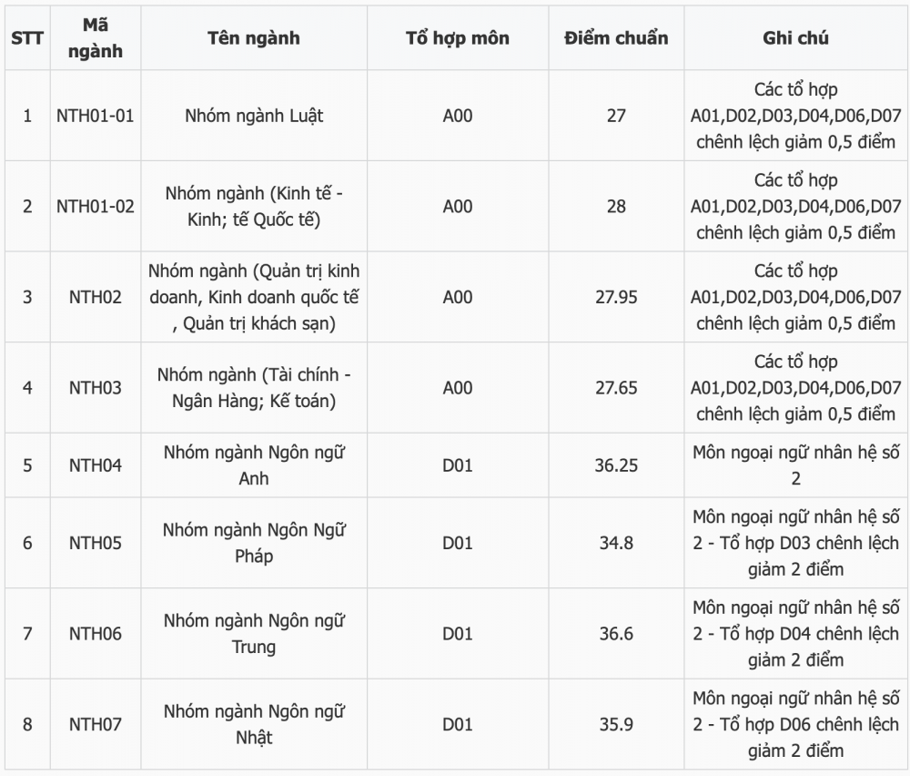
Task: Select the 27.95 score cell
Action: coord(616,297)
